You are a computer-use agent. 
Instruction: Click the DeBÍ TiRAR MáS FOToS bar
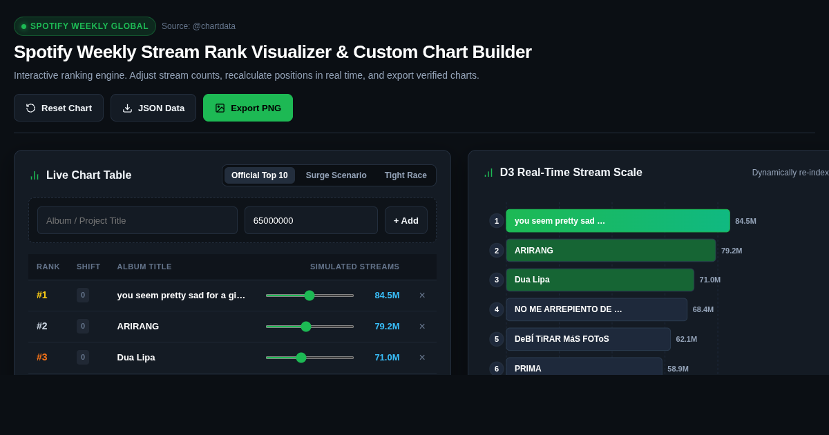(588, 339)
